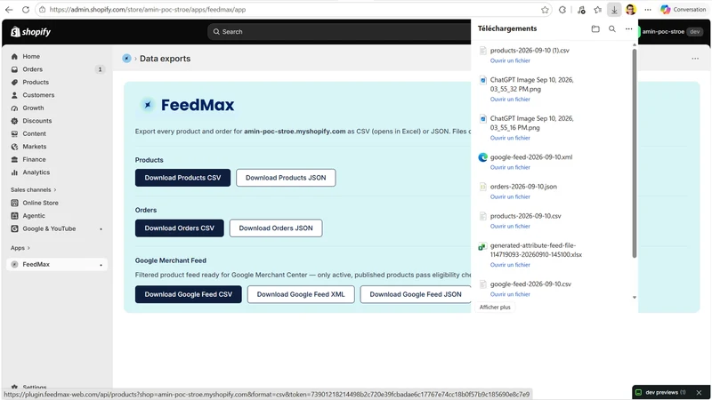Open the Copilot Conversation button
Image resolution: width=712 pixels, height=400 pixels.
pos(684,10)
